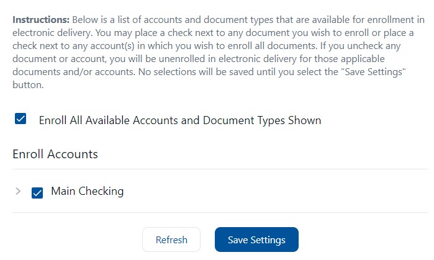Click the Enroll Accounts section heading
This screenshot has height=260, width=434.
[x=55, y=154]
